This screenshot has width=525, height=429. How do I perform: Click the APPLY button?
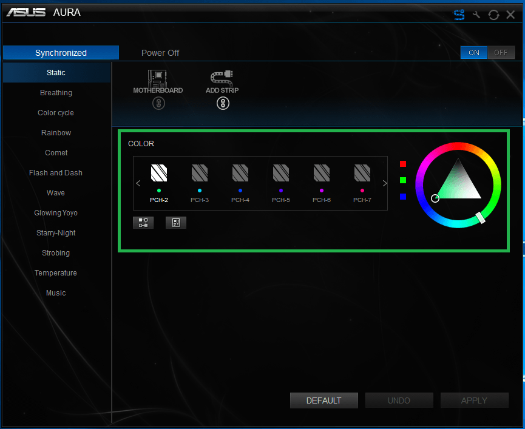click(474, 400)
